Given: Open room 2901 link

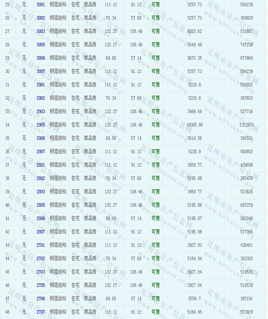Looking at the screenshot, I should [41, 85].
